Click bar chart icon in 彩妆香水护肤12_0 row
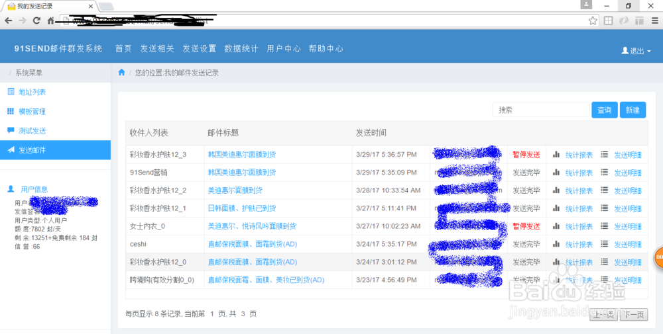The width and height of the screenshot is (663, 334). (x=556, y=262)
